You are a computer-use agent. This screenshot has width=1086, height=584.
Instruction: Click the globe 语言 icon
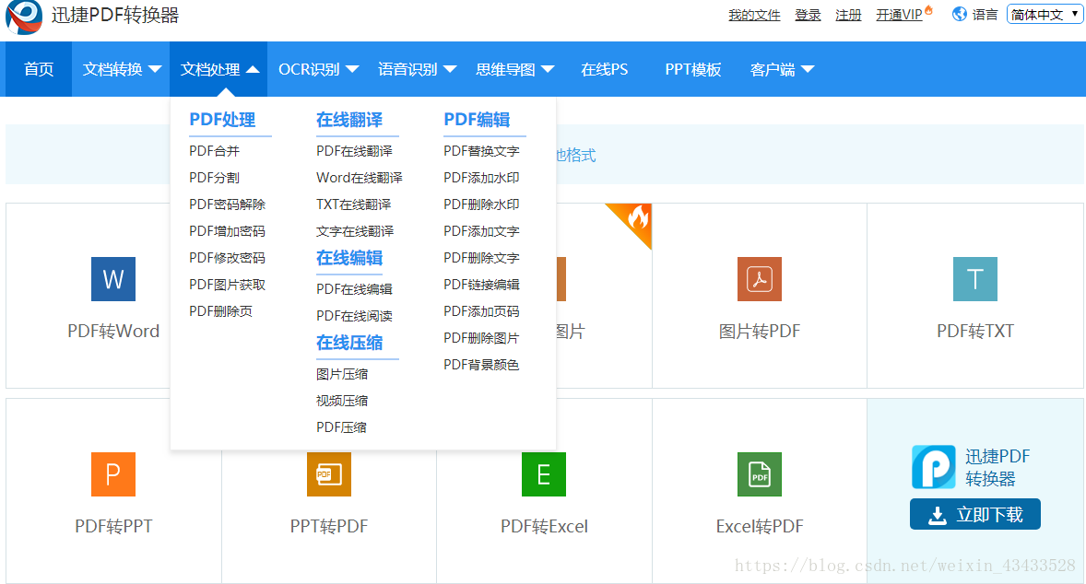click(960, 14)
